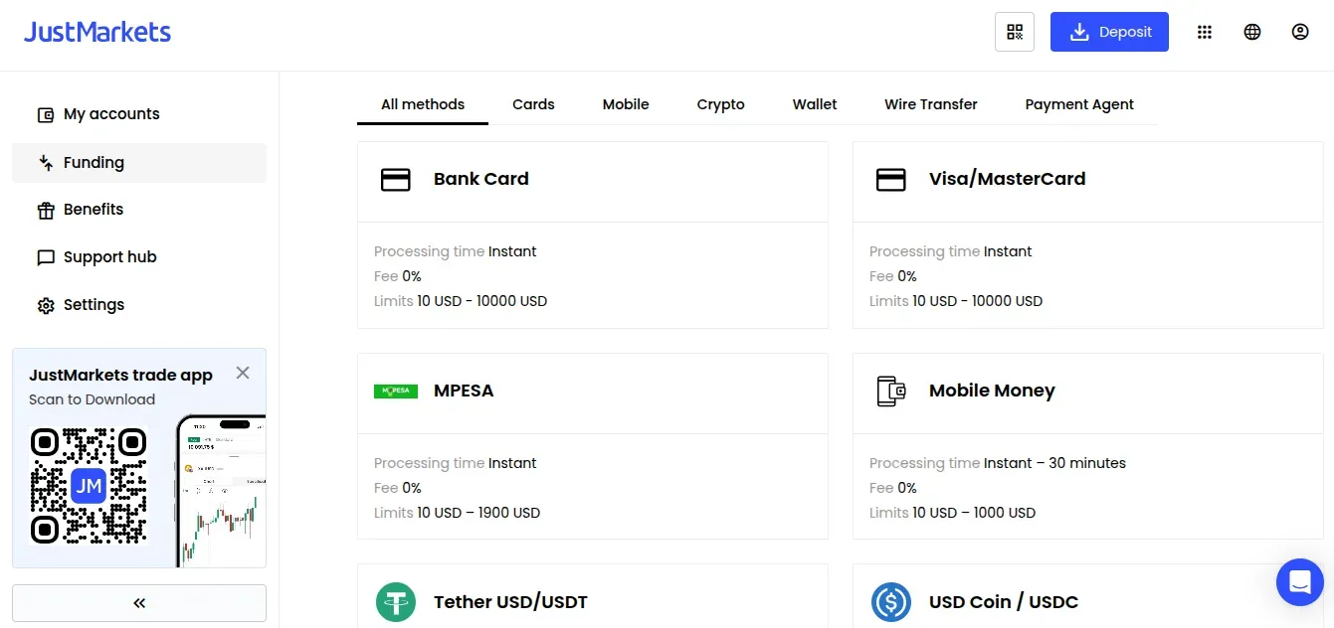This screenshot has width=1334, height=628.
Task: Click the Mobile Money phone wallet icon
Action: click(891, 391)
